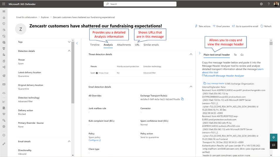Open the user account avatar
Screen dimensions: 280x157
point(276,4)
